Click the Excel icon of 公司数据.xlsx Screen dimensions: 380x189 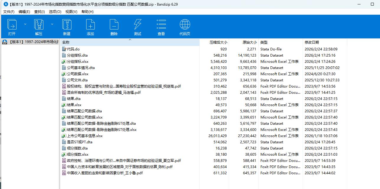click(64, 74)
